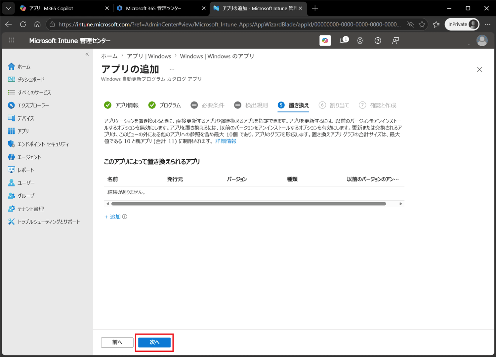Click the Copilot icon in Intune header
The image size is (496, 357).
point(325,40)
